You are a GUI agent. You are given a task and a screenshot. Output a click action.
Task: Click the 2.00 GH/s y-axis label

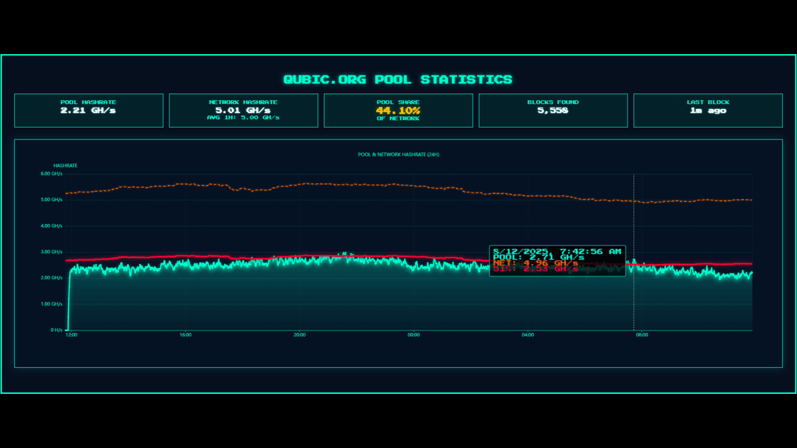point(52,278)
